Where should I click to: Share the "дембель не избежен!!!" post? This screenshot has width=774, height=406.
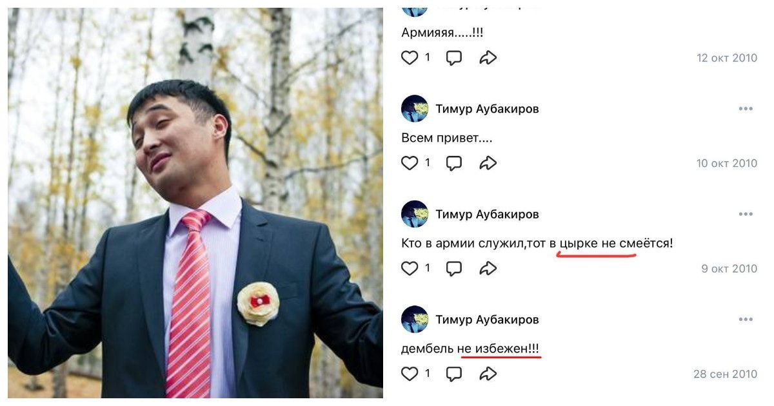click(488, 373)
